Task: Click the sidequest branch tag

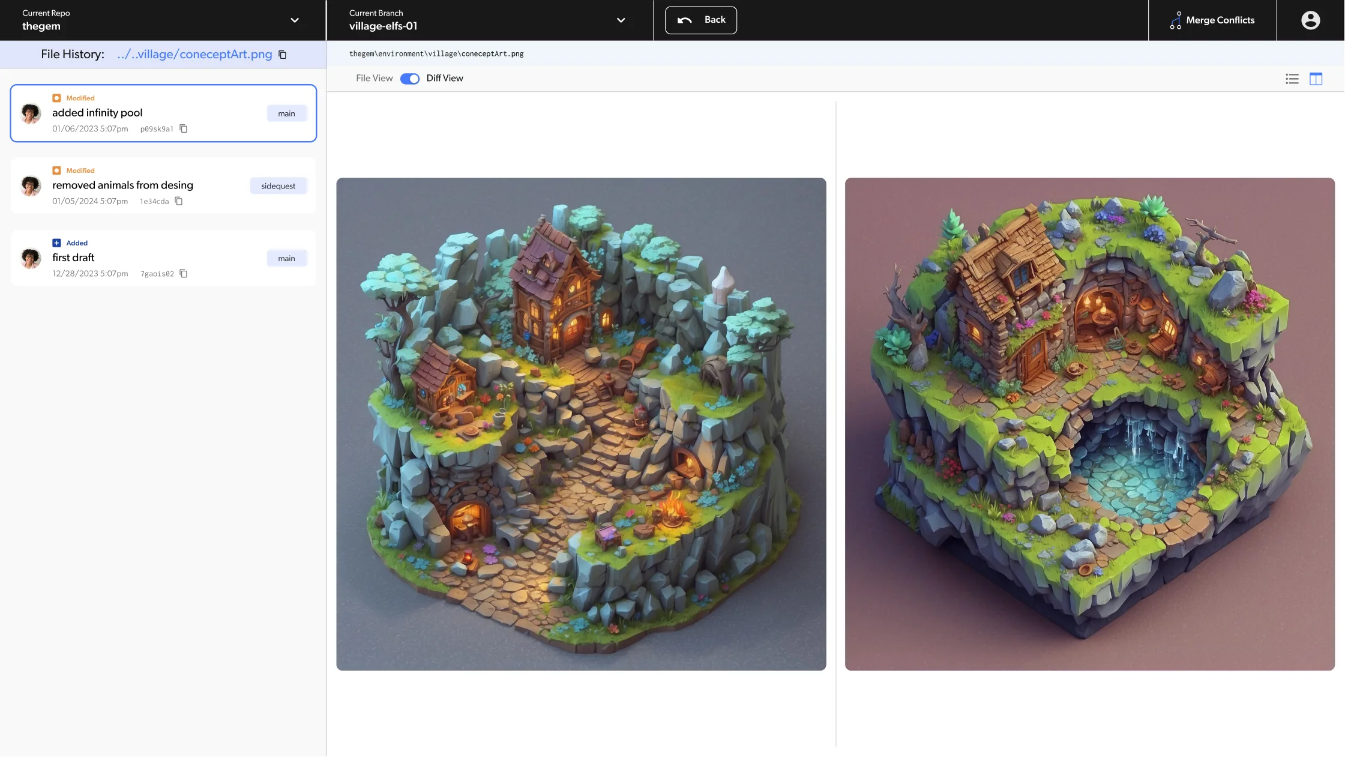Action: pyautogui.click(x=278, y=185)
